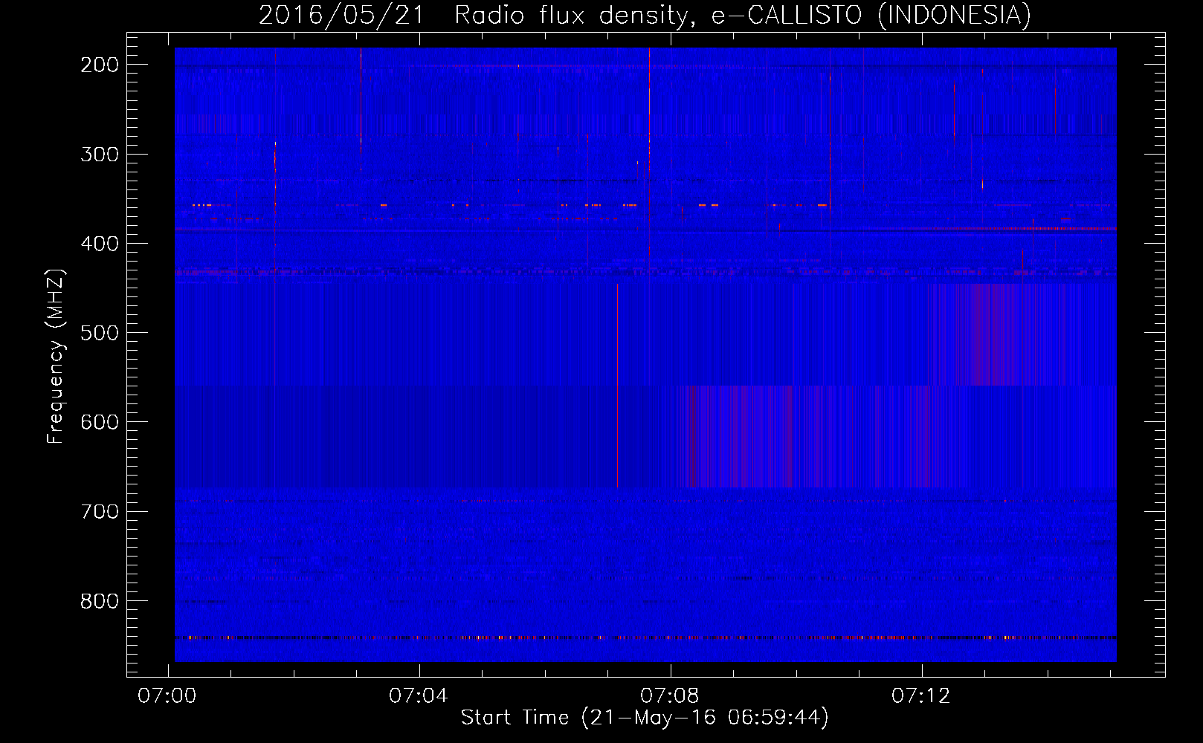1203x743 pixels.
Task: Click the 07:12 time tick label
Action: [x=921, y=696]
